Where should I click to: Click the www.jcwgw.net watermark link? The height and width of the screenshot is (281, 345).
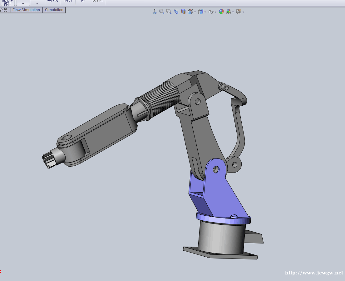[x=314, y=273]
